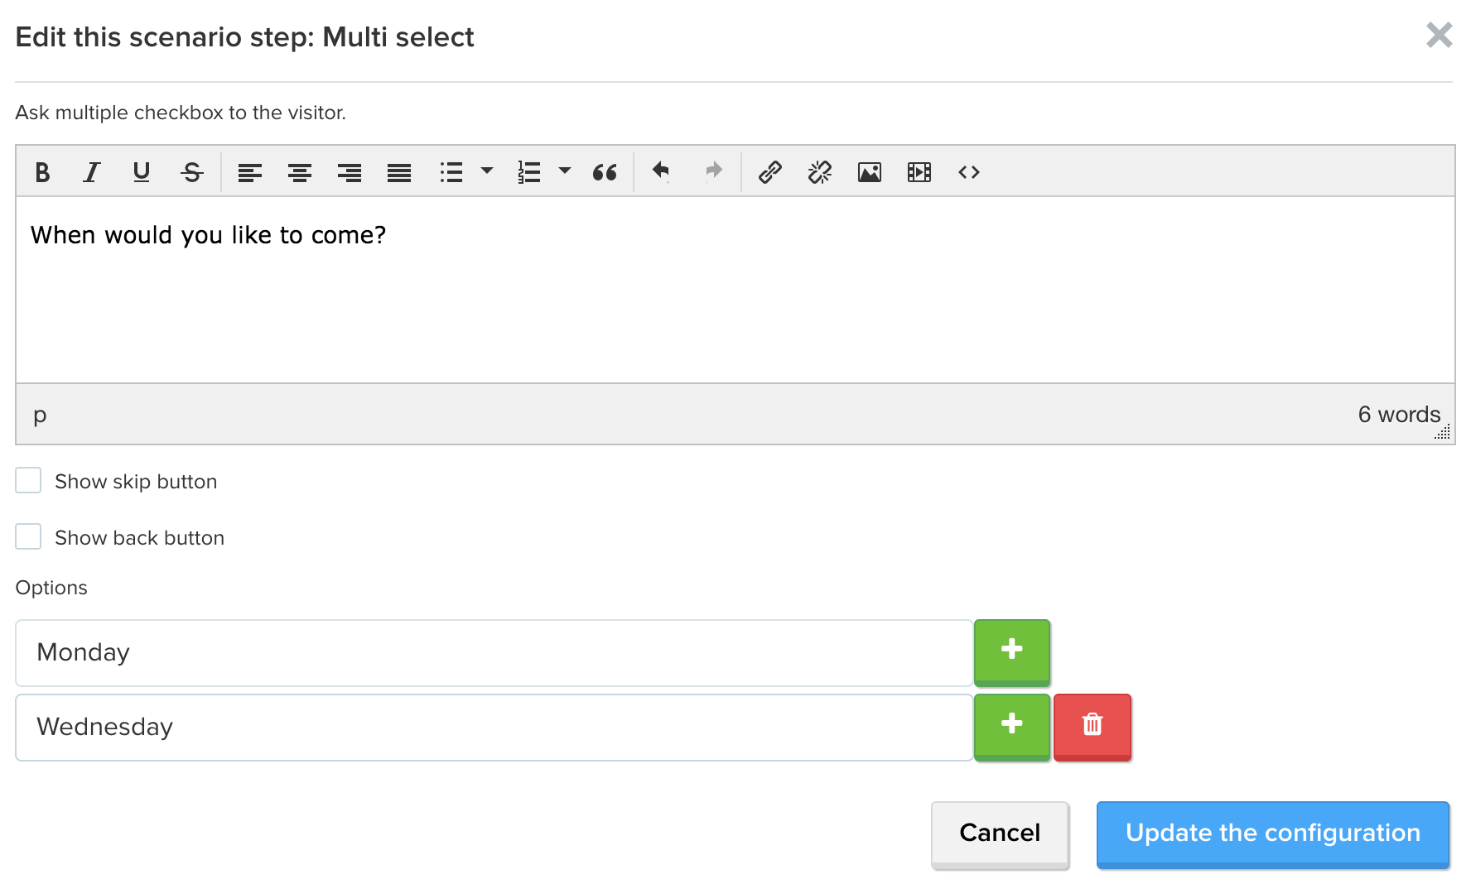1471x889 pixels.
Task: Expand the bullet list style dropdown
Action: tap(487, 171)
